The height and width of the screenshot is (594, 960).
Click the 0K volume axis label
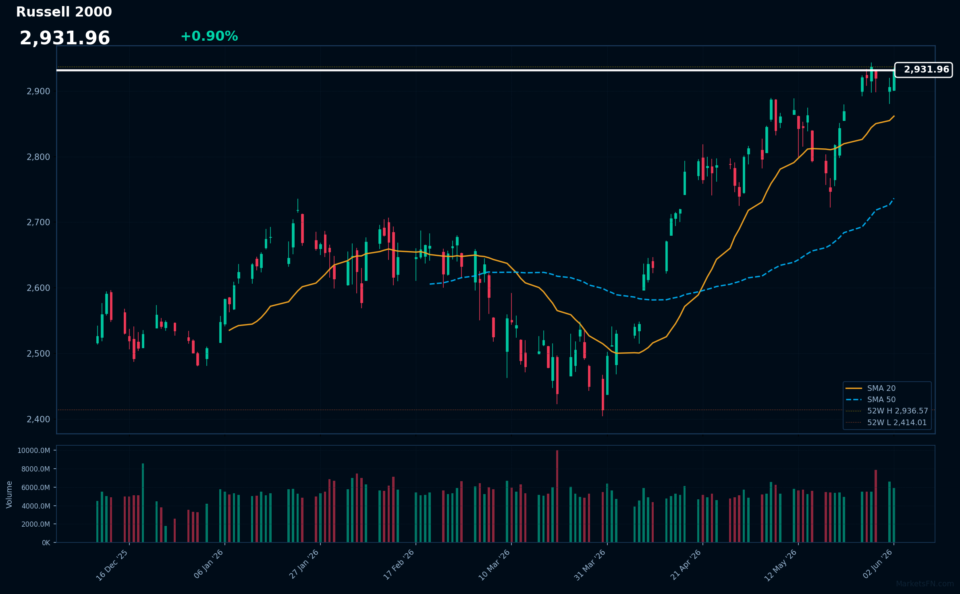pyautogui.click(x=46, y=543)
